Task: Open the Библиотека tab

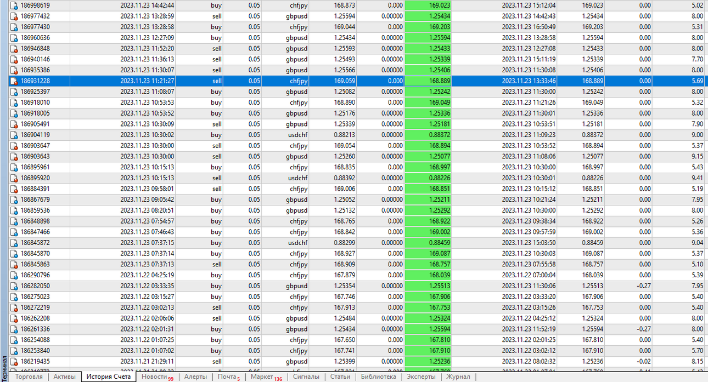Action: pyautogui.click(x=378, y=377)
